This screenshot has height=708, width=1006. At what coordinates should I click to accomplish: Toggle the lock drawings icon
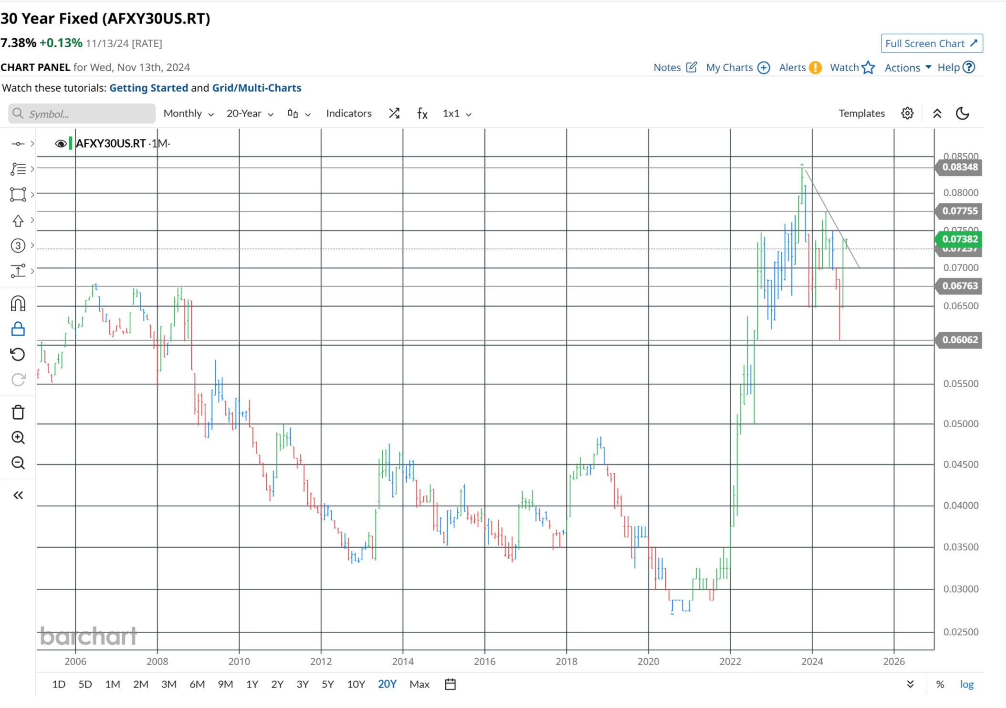18,329
